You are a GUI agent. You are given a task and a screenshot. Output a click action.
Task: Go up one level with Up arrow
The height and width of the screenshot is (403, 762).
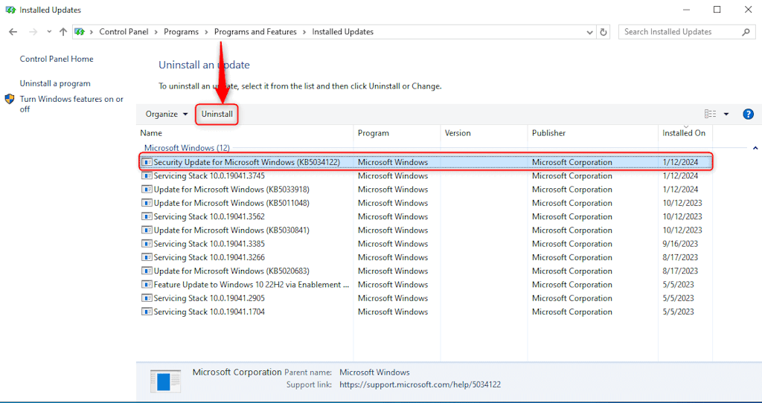coord(63,32)
